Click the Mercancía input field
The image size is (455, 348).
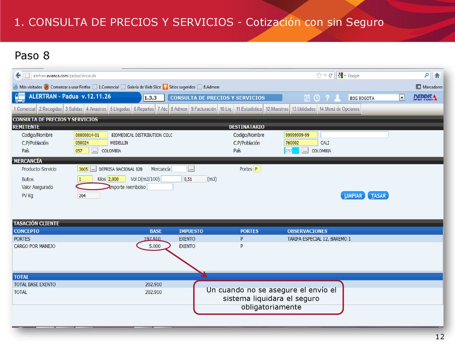pos(179,169)
